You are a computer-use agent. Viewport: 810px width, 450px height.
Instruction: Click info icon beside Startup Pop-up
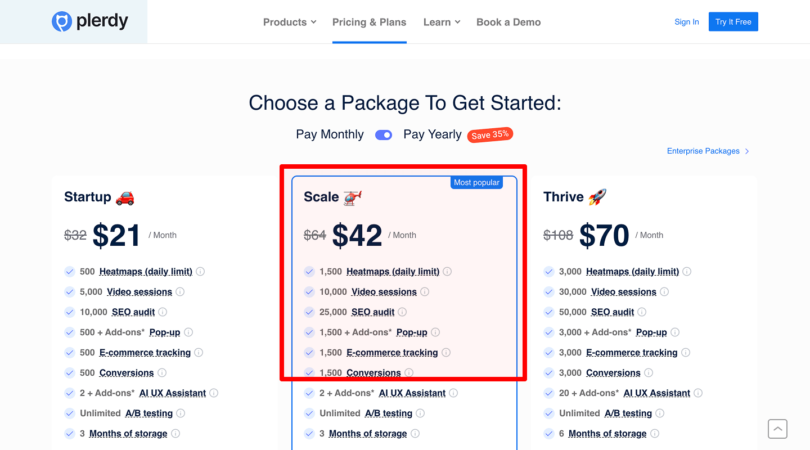click(x=188, y=332)
